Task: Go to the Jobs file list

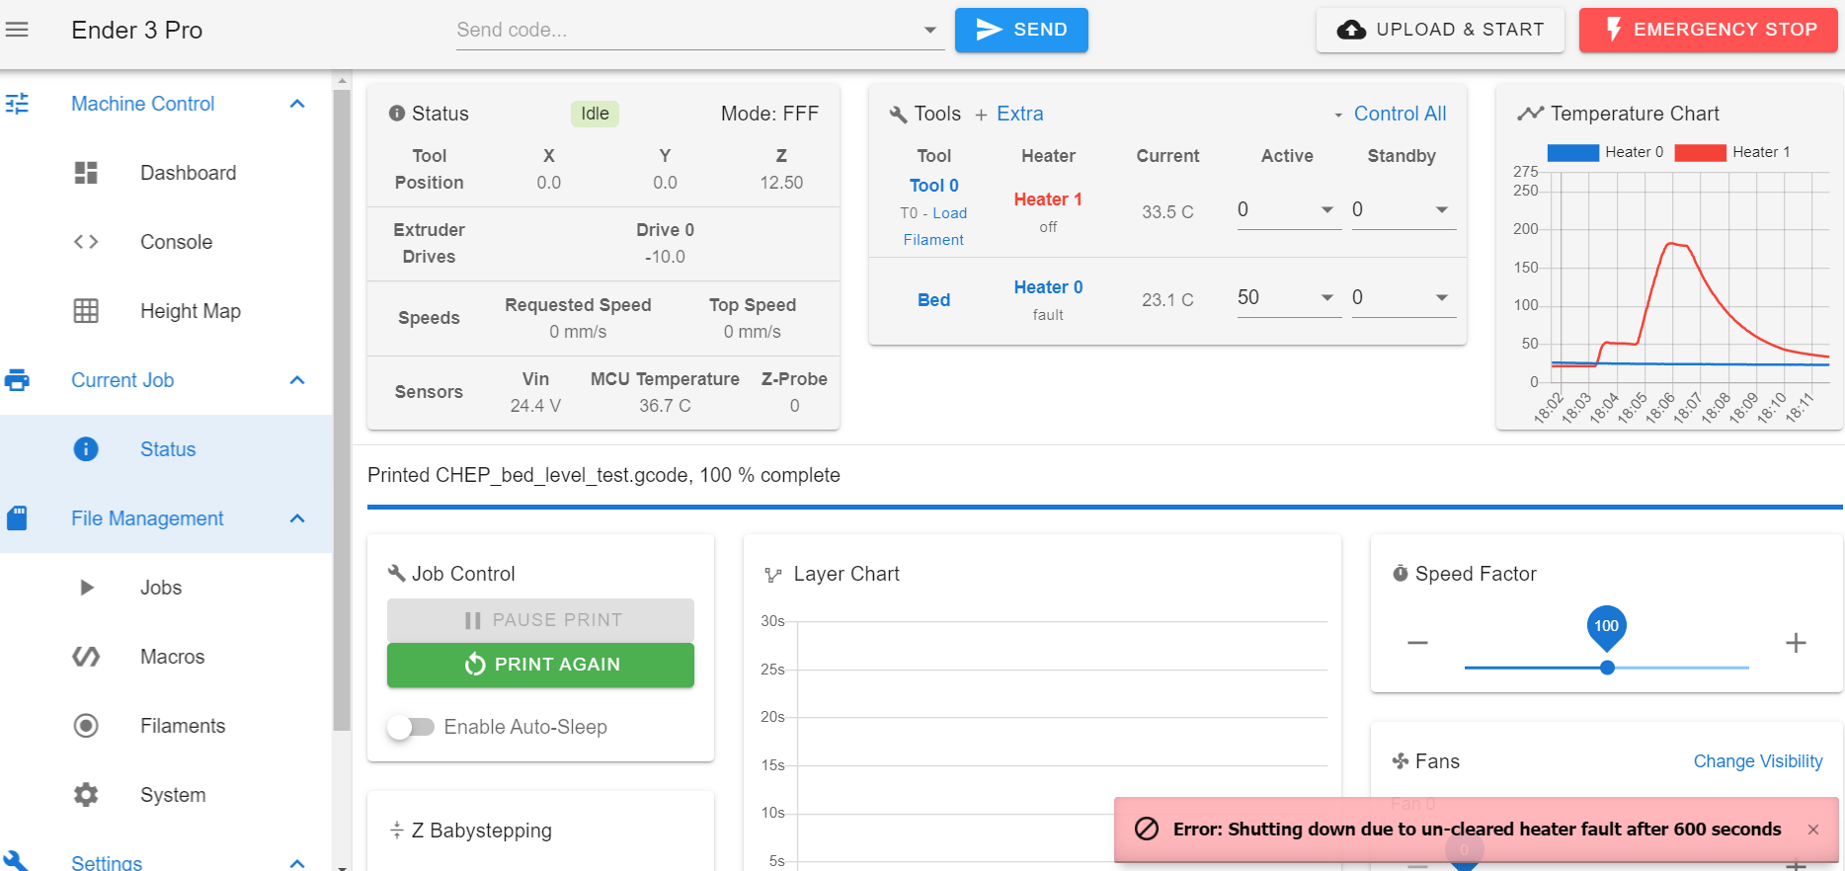Action: pos(161,588)
